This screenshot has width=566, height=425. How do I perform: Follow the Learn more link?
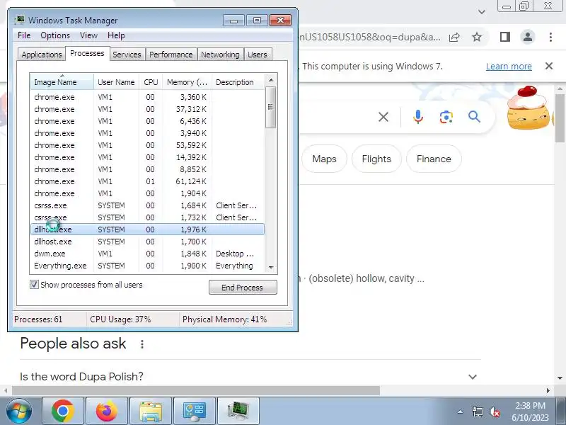(x=509, y=66)
